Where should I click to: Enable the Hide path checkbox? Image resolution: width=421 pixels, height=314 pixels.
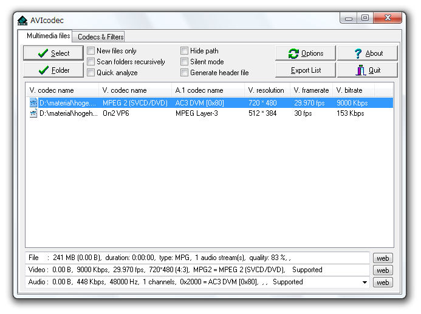pos(184,51)
